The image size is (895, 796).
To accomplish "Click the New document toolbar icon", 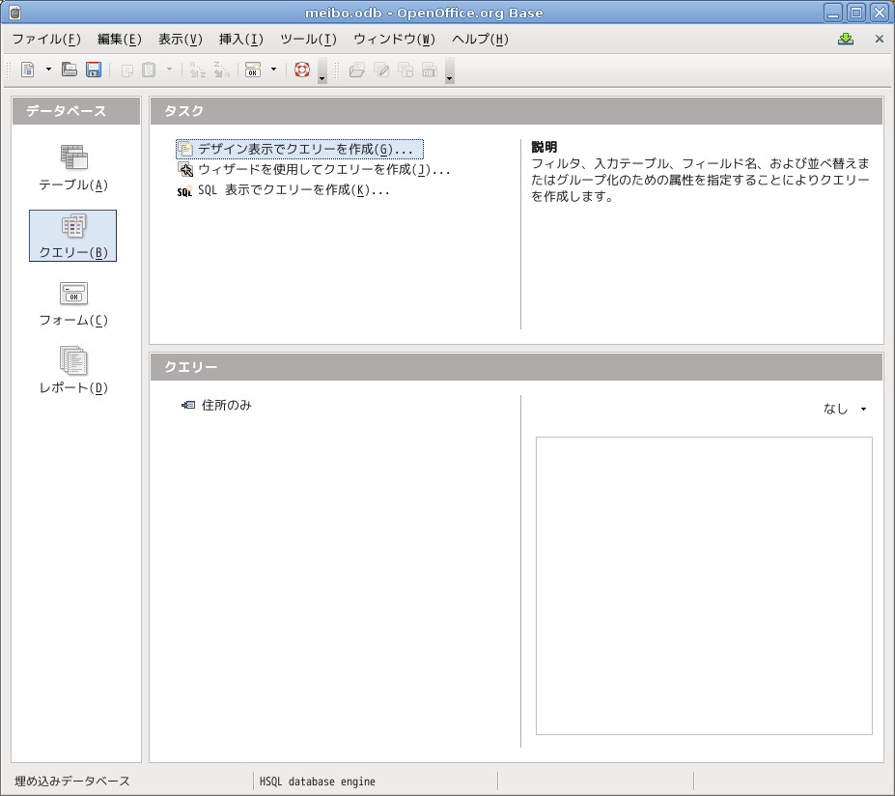I will (28, 70).
